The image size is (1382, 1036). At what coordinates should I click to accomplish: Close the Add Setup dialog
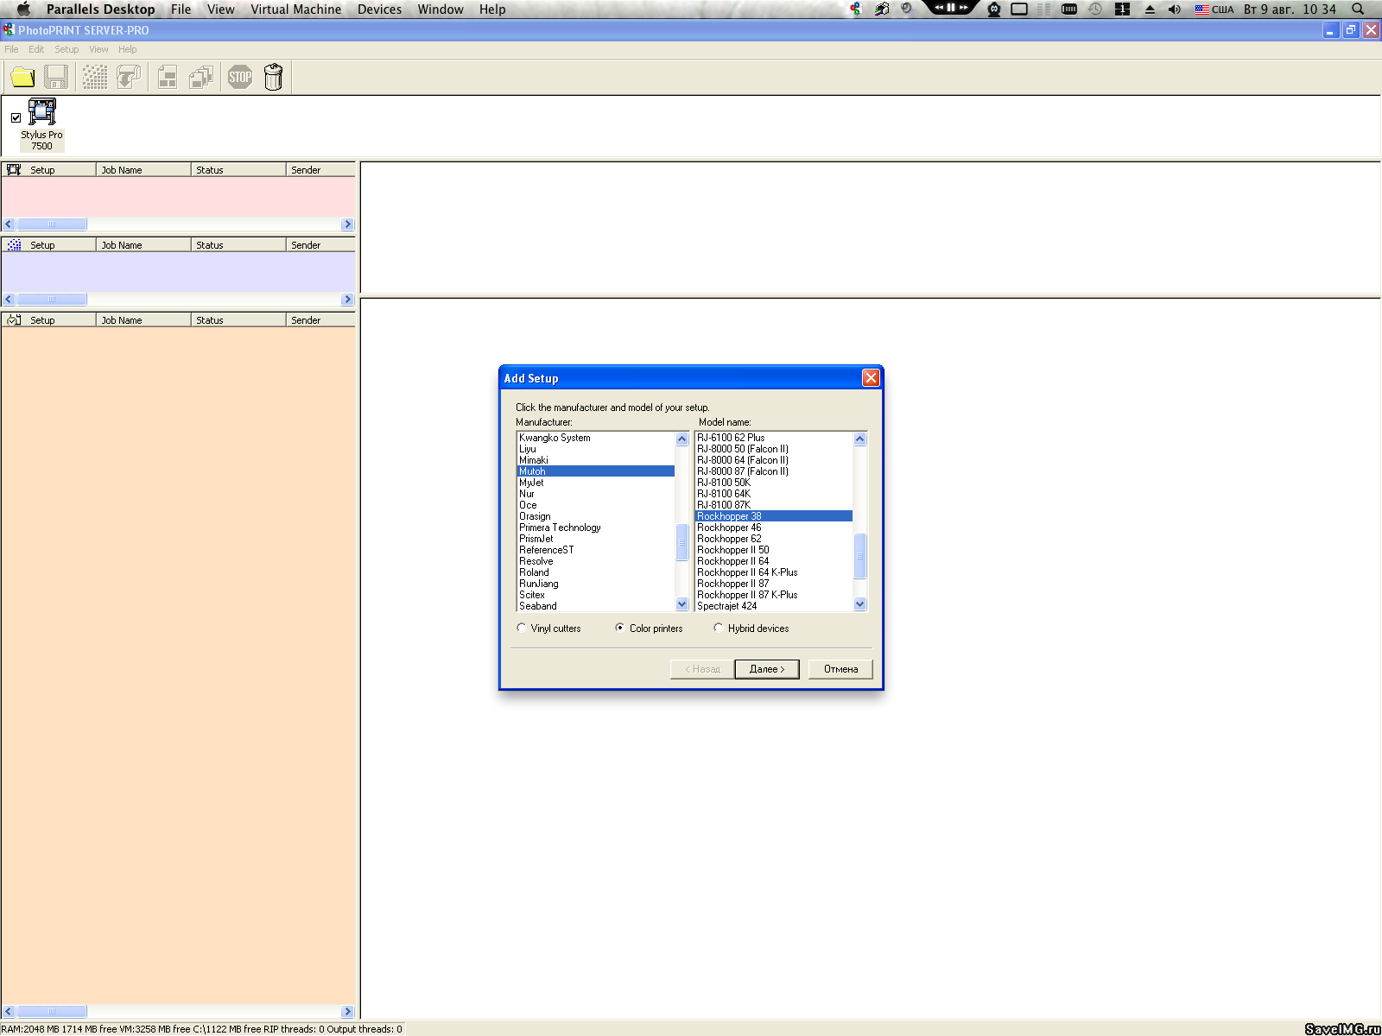point(871,377)
